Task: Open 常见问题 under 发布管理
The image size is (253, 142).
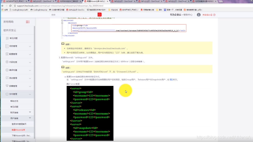Action: [14, 107]
